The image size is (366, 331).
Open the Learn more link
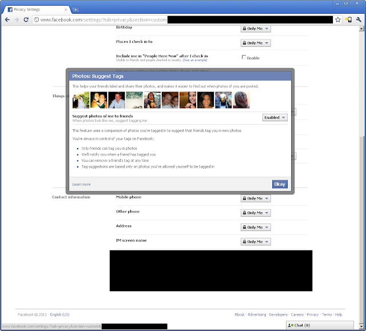(x=81, y=184)
